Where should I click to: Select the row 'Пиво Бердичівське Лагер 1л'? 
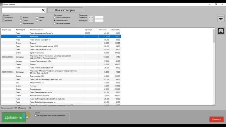[61, 33]
